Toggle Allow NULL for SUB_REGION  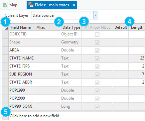97,75
